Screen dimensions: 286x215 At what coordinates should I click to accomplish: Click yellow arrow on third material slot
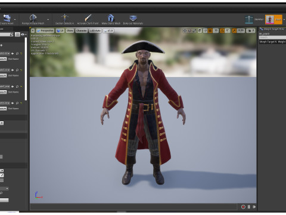21,87
